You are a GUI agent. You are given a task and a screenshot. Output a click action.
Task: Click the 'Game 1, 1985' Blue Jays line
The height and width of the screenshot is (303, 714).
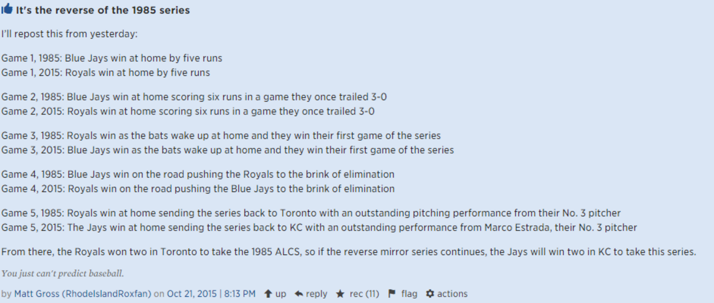point(112,58)
